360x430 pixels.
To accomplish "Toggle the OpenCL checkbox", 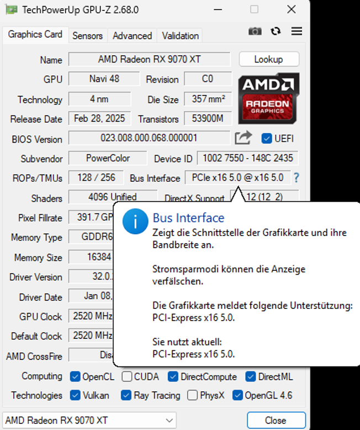I will pyautogui.click(x=75, y=376).
